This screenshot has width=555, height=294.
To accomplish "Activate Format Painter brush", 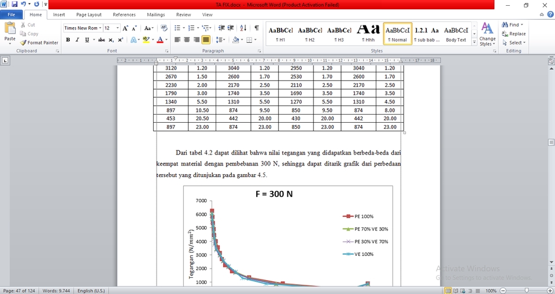I will coord(39,42).
